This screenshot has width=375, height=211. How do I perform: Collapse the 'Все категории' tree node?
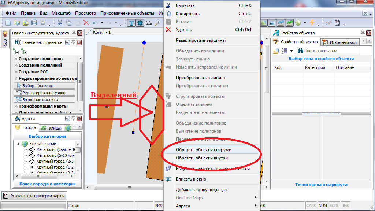click(x=18, y=144)
